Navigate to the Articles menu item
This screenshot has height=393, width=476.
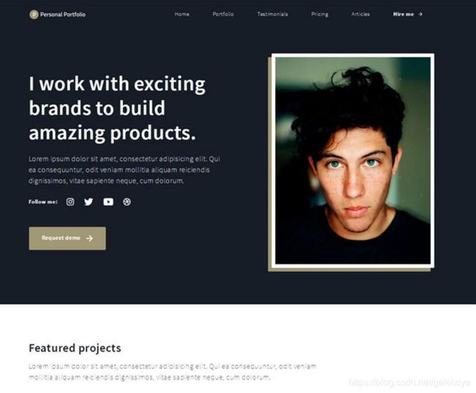tap(360, 14)
